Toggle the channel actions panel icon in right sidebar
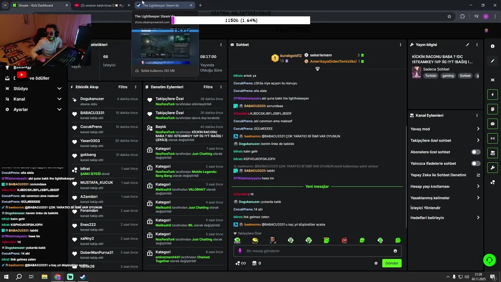Screen dimensions: 501x282 492,153
